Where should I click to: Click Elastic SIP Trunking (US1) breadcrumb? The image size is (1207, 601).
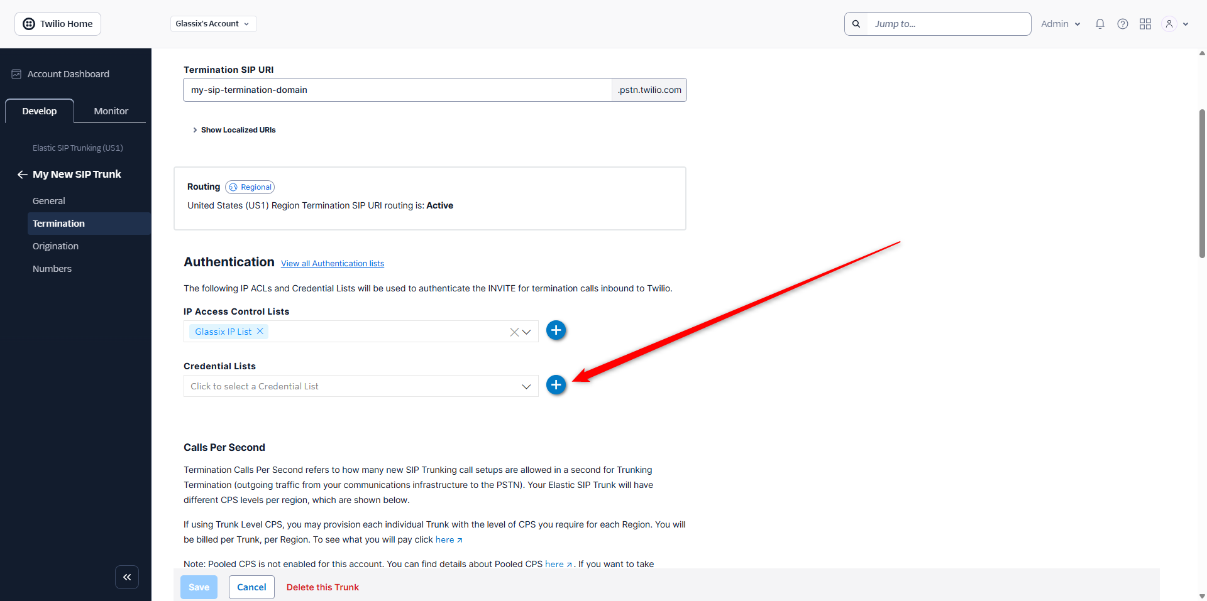[78, 148]
